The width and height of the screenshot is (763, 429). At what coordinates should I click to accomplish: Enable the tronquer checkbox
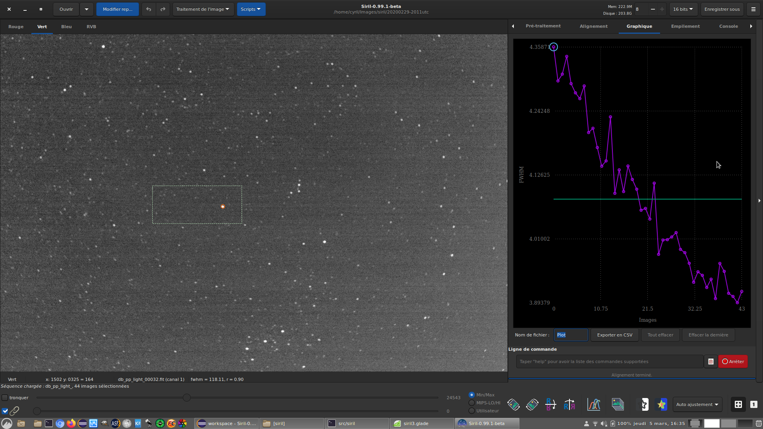pos(5,398)
